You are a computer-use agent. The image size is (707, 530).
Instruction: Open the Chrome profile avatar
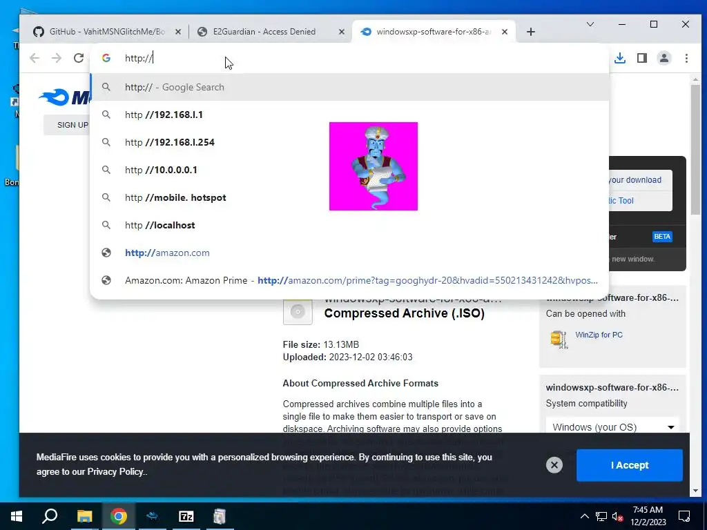point(664,58)
